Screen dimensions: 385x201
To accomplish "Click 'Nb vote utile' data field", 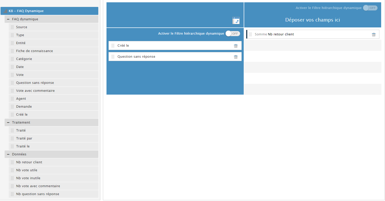I will click(x=27, y=170).
